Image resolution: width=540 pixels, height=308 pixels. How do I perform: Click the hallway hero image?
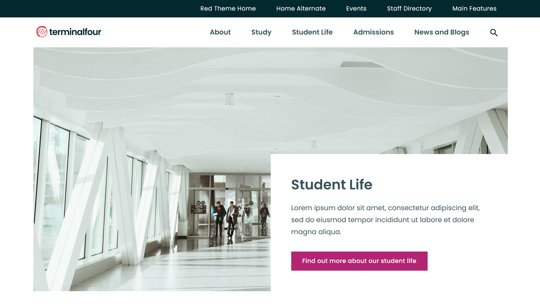coord(152,169)
